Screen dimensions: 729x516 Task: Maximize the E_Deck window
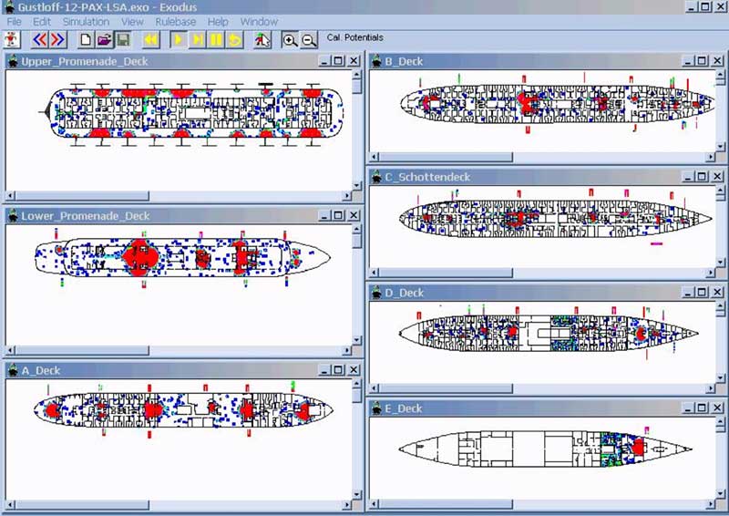(x=702, y=408)
